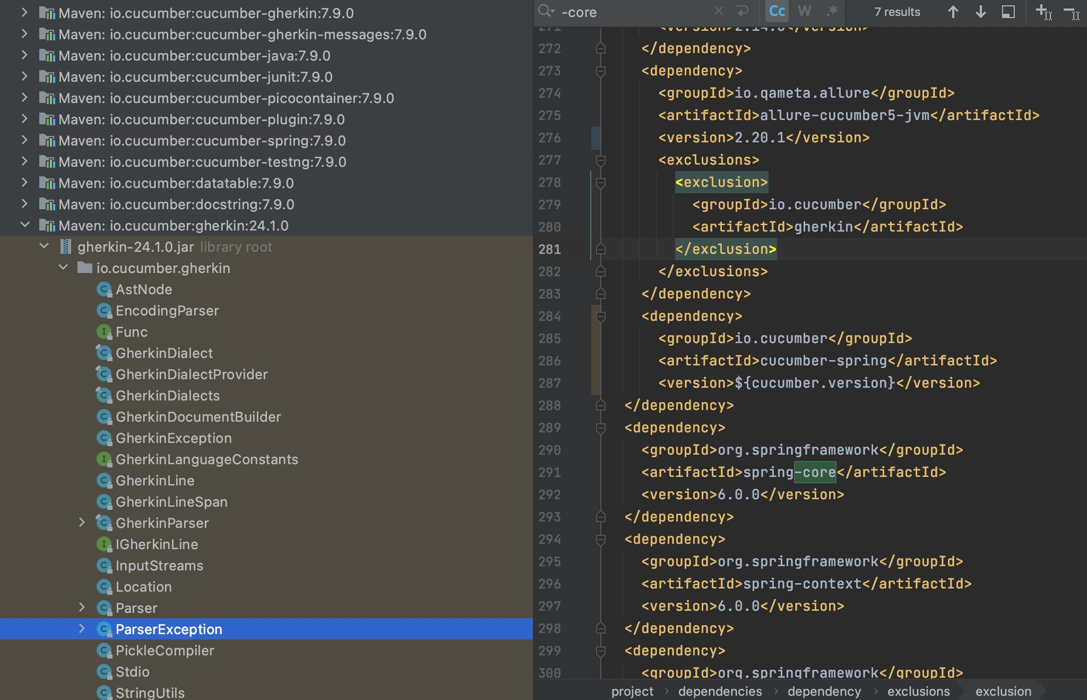Screen dimensions: 1087x700
Task: Add selection for next occurrence icon
Action: point(1043,12)
